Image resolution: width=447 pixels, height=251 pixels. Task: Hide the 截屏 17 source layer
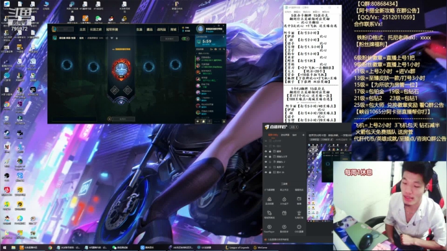[266, 167]
